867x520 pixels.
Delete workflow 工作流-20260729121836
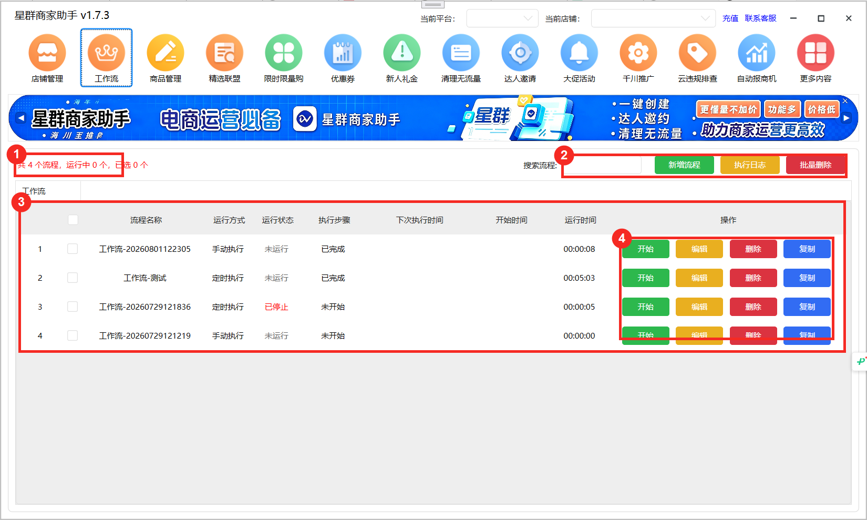coord(754,307)
